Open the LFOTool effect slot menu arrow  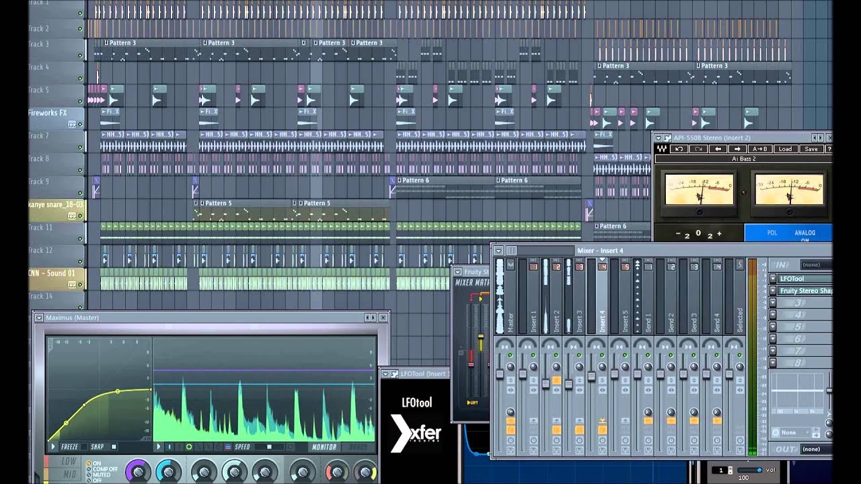pos(773,278)
